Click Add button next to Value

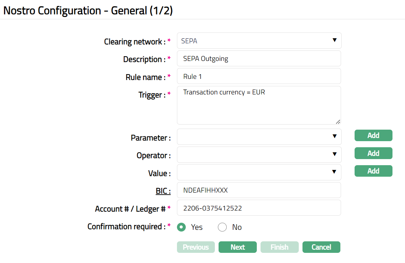(373, 171)
